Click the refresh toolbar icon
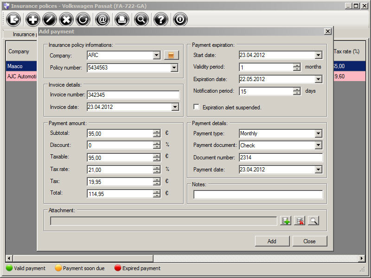Screen dimensions: 371x278 [x=83, y=19]
